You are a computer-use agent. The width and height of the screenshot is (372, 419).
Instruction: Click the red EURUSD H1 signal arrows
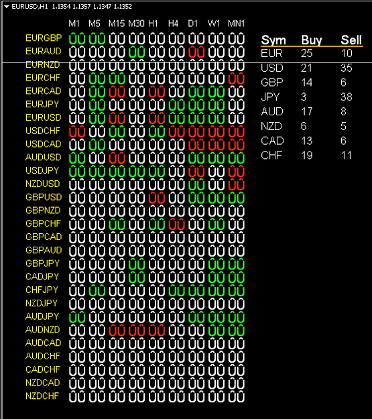[x=157, y=118]
